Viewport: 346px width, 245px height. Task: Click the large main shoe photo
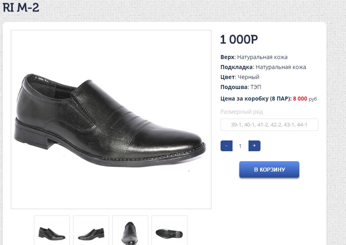111,119
